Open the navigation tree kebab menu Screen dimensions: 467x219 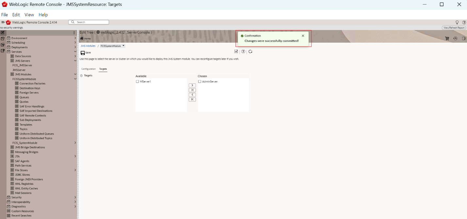(74, 33)
